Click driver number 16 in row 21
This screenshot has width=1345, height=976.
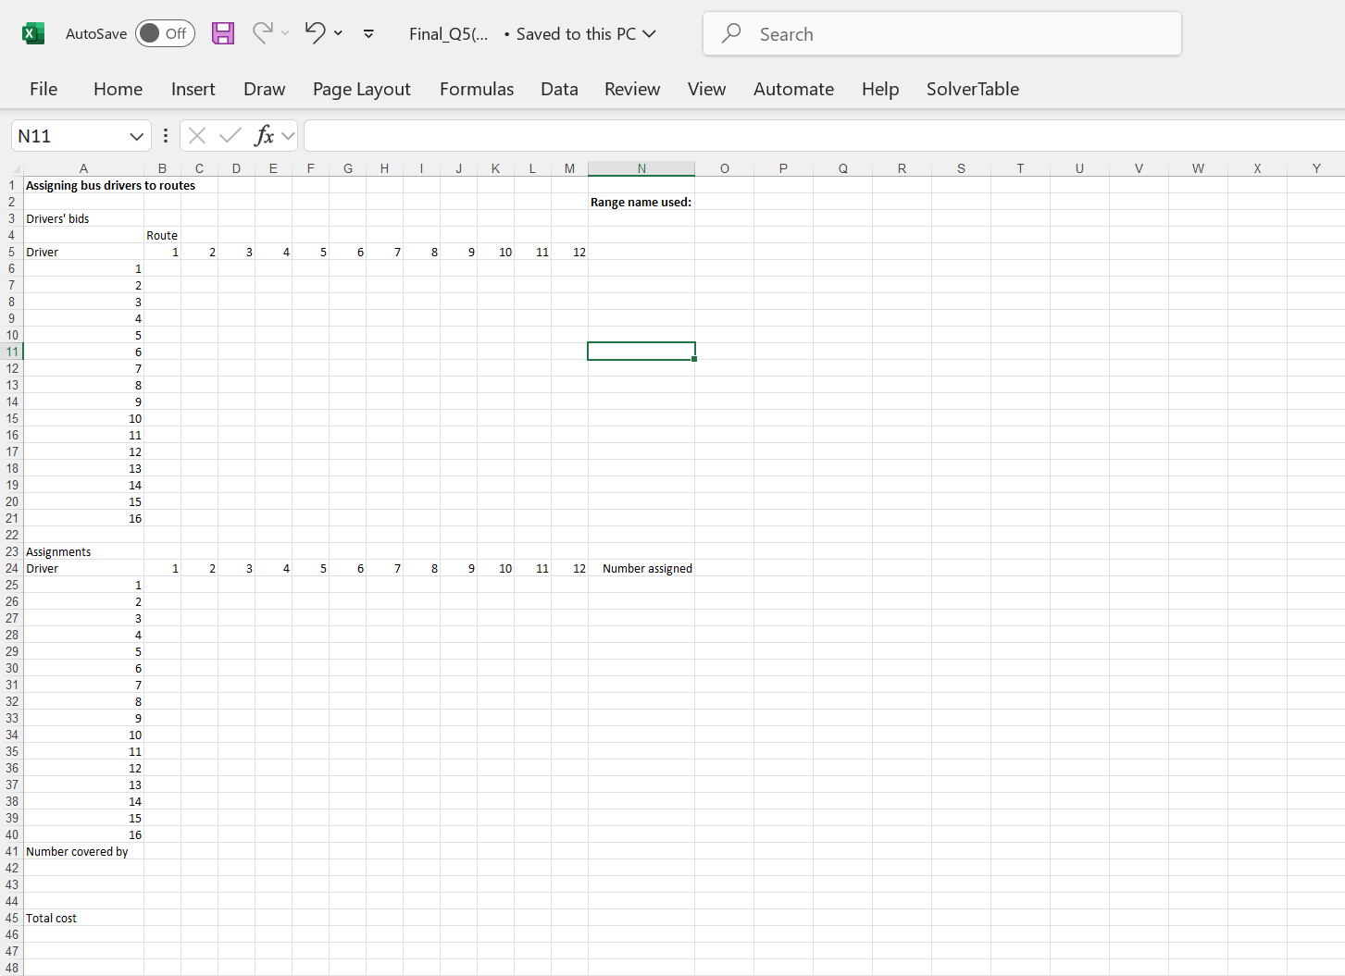pyautogui.click(x=83, y=518)
